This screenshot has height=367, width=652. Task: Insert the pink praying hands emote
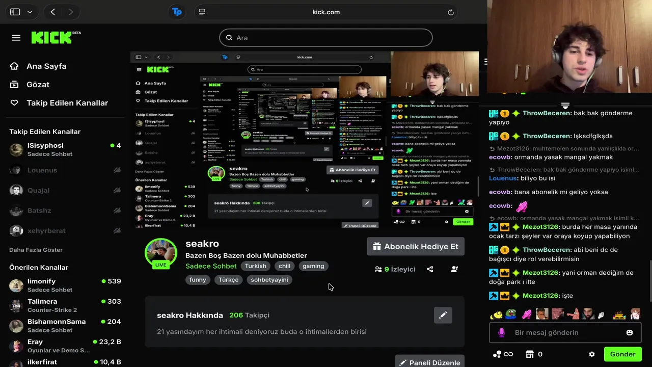pos(526,314)
